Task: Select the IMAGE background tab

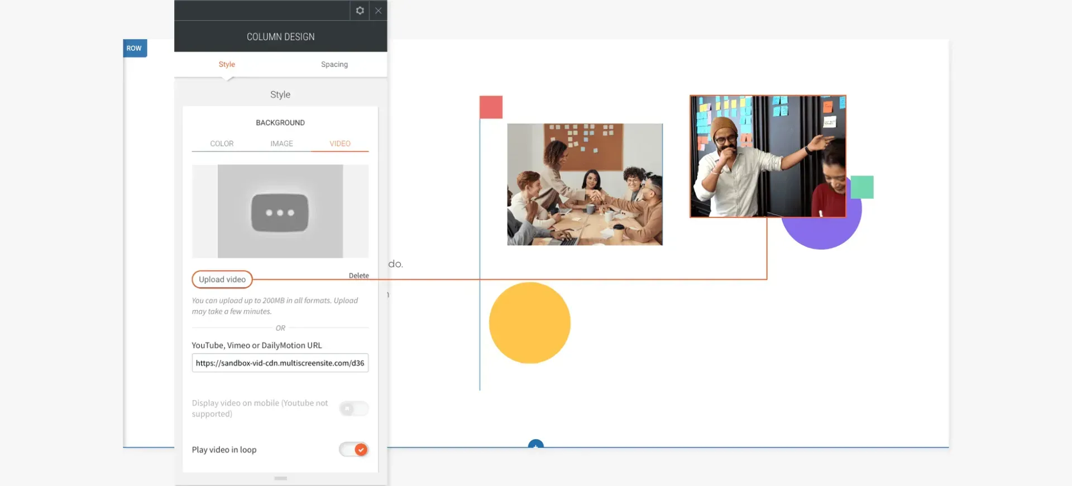Action: click(x=281, y=144)
